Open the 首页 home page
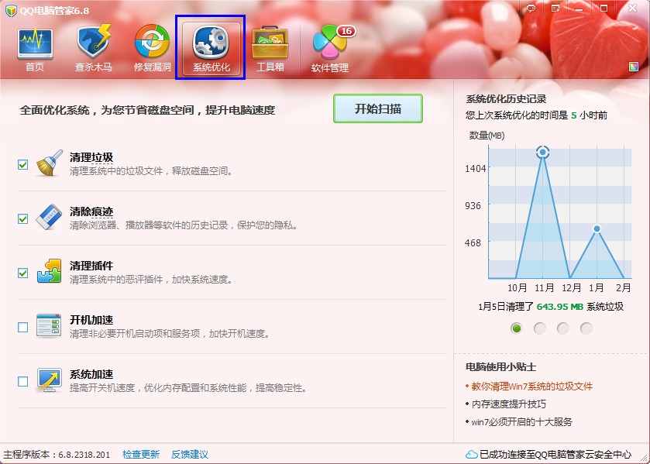The width and height of the screenshot is (650, 464). click(33, 43)
